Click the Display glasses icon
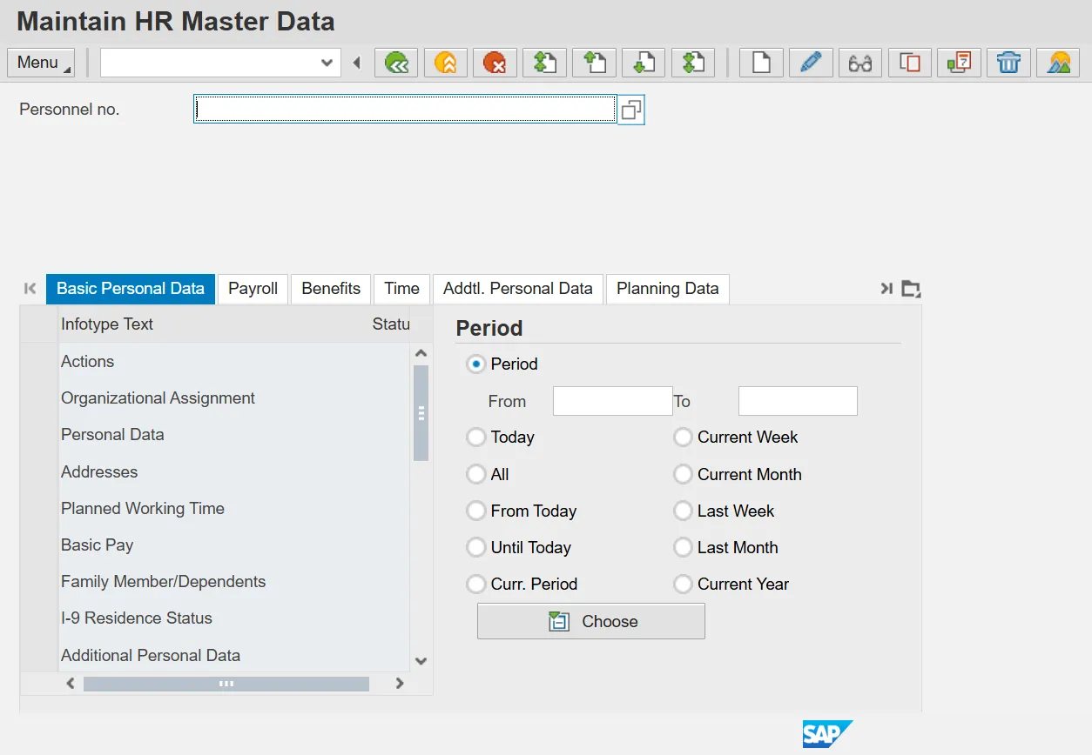1092x755 pixels. coord(859,63)
